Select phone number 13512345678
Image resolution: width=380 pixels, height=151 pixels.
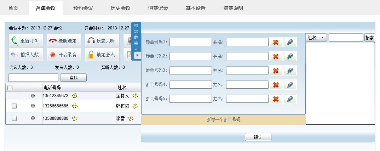coord(56,96)
